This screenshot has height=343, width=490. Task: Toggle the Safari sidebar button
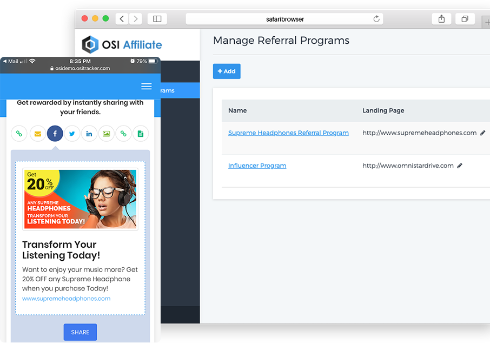[157, 19]
